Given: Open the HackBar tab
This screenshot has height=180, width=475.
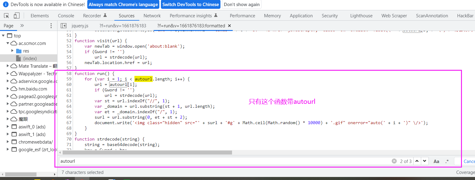Looking at the screenshot, I should 465,16.
